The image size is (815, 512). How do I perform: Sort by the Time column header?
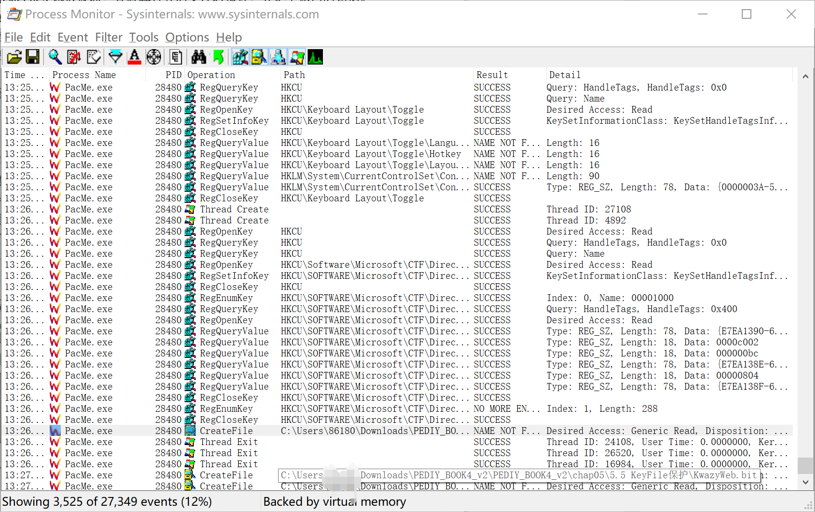coord(24,75)
